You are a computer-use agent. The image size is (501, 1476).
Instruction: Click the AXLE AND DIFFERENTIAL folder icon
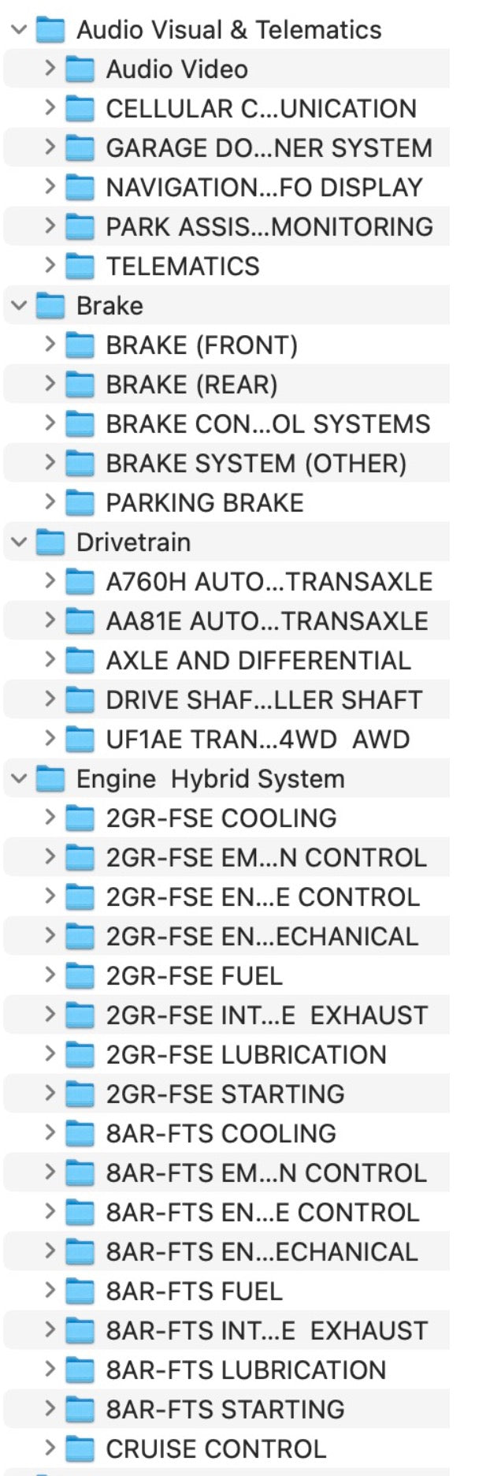(80, 661)
